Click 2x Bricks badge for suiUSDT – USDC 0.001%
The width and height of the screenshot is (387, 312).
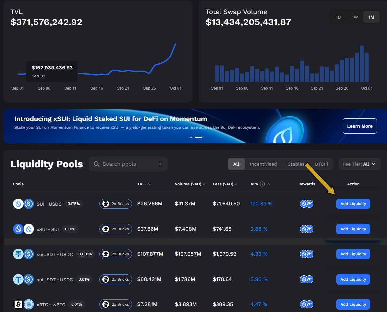pyautogui.click(x=116, y=254)
